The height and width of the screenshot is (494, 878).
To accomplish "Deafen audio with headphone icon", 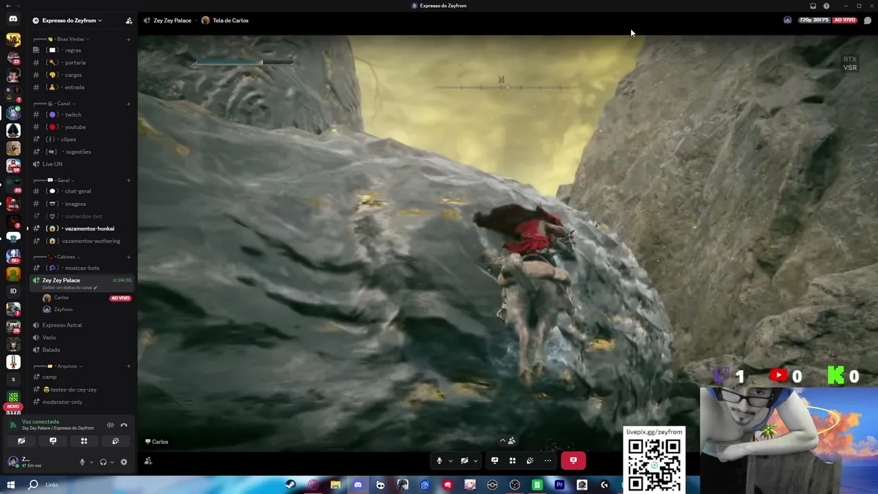I will [103, 462].
